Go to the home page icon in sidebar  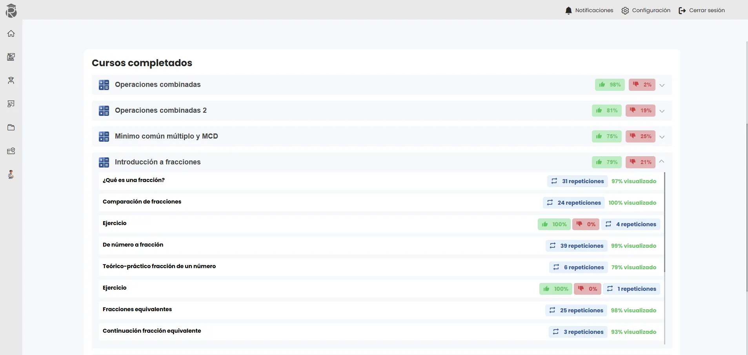[11, 34]
